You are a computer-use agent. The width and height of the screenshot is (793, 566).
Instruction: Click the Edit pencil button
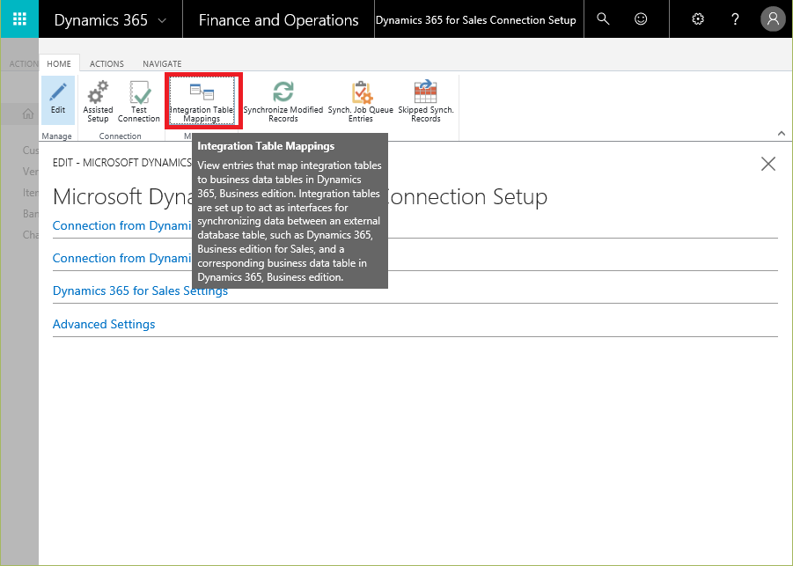(58, 100)
